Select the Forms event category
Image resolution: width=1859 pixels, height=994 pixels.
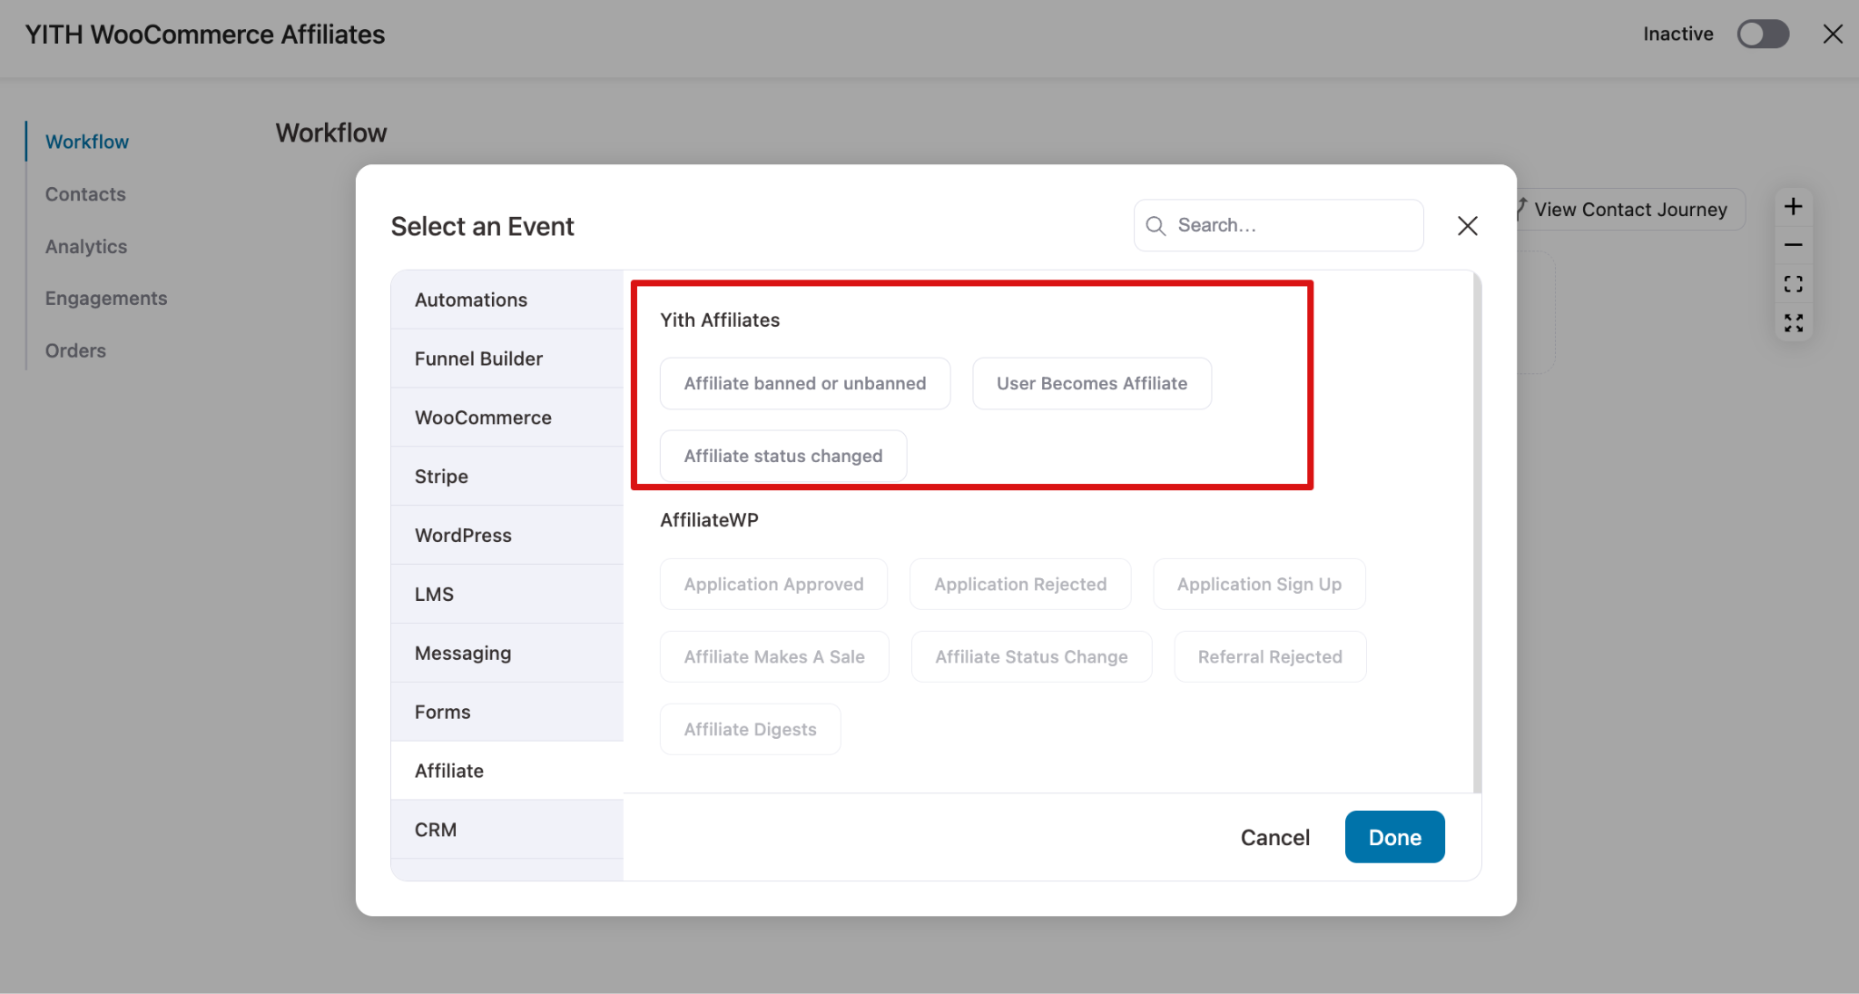click(507, 713)
